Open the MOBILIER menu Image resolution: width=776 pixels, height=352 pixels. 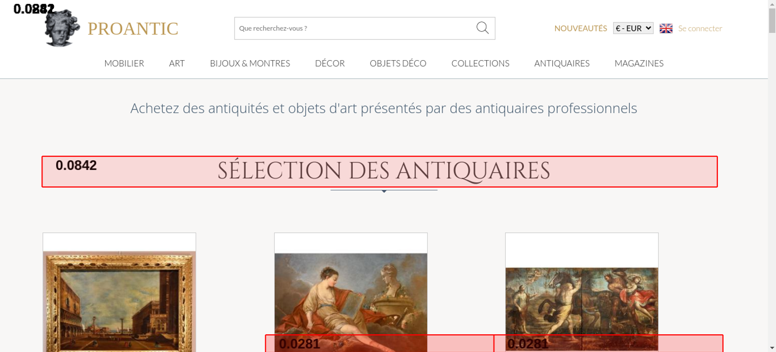124,63
